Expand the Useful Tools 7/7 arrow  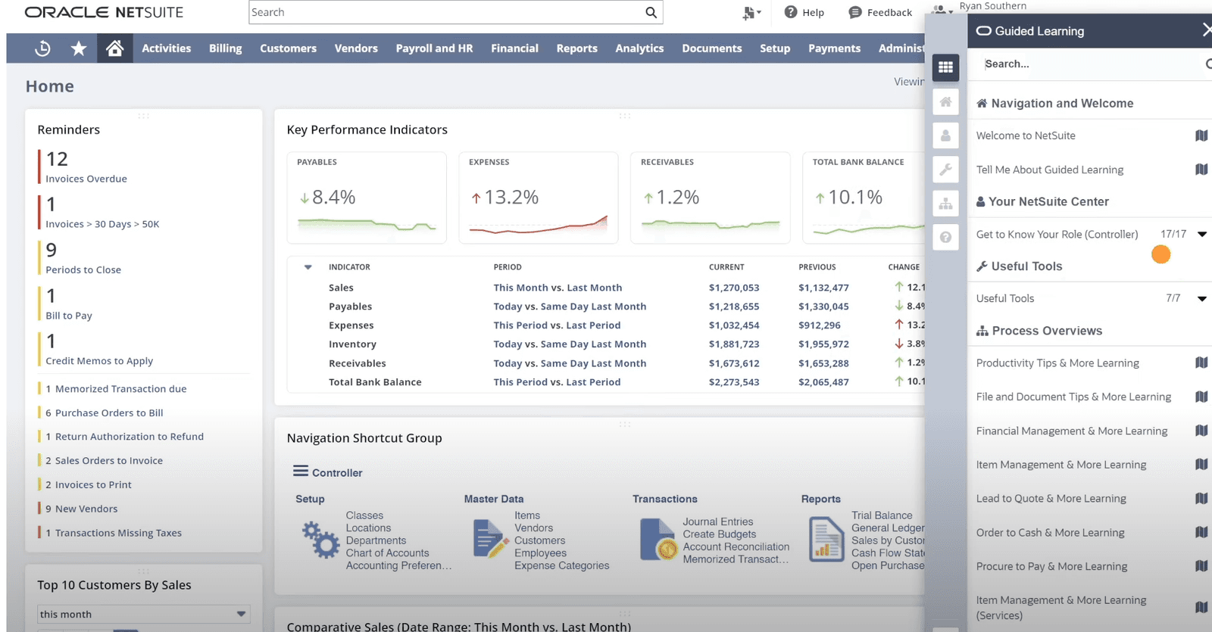(1202, 299)
